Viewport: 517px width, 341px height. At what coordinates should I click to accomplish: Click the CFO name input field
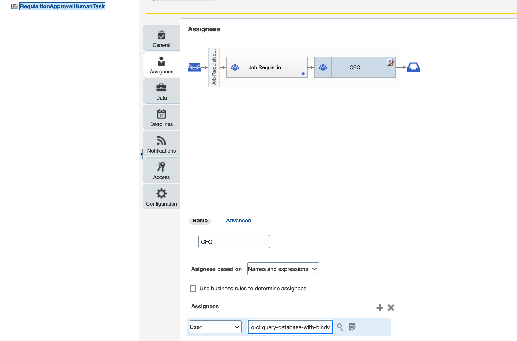[234, 241]
